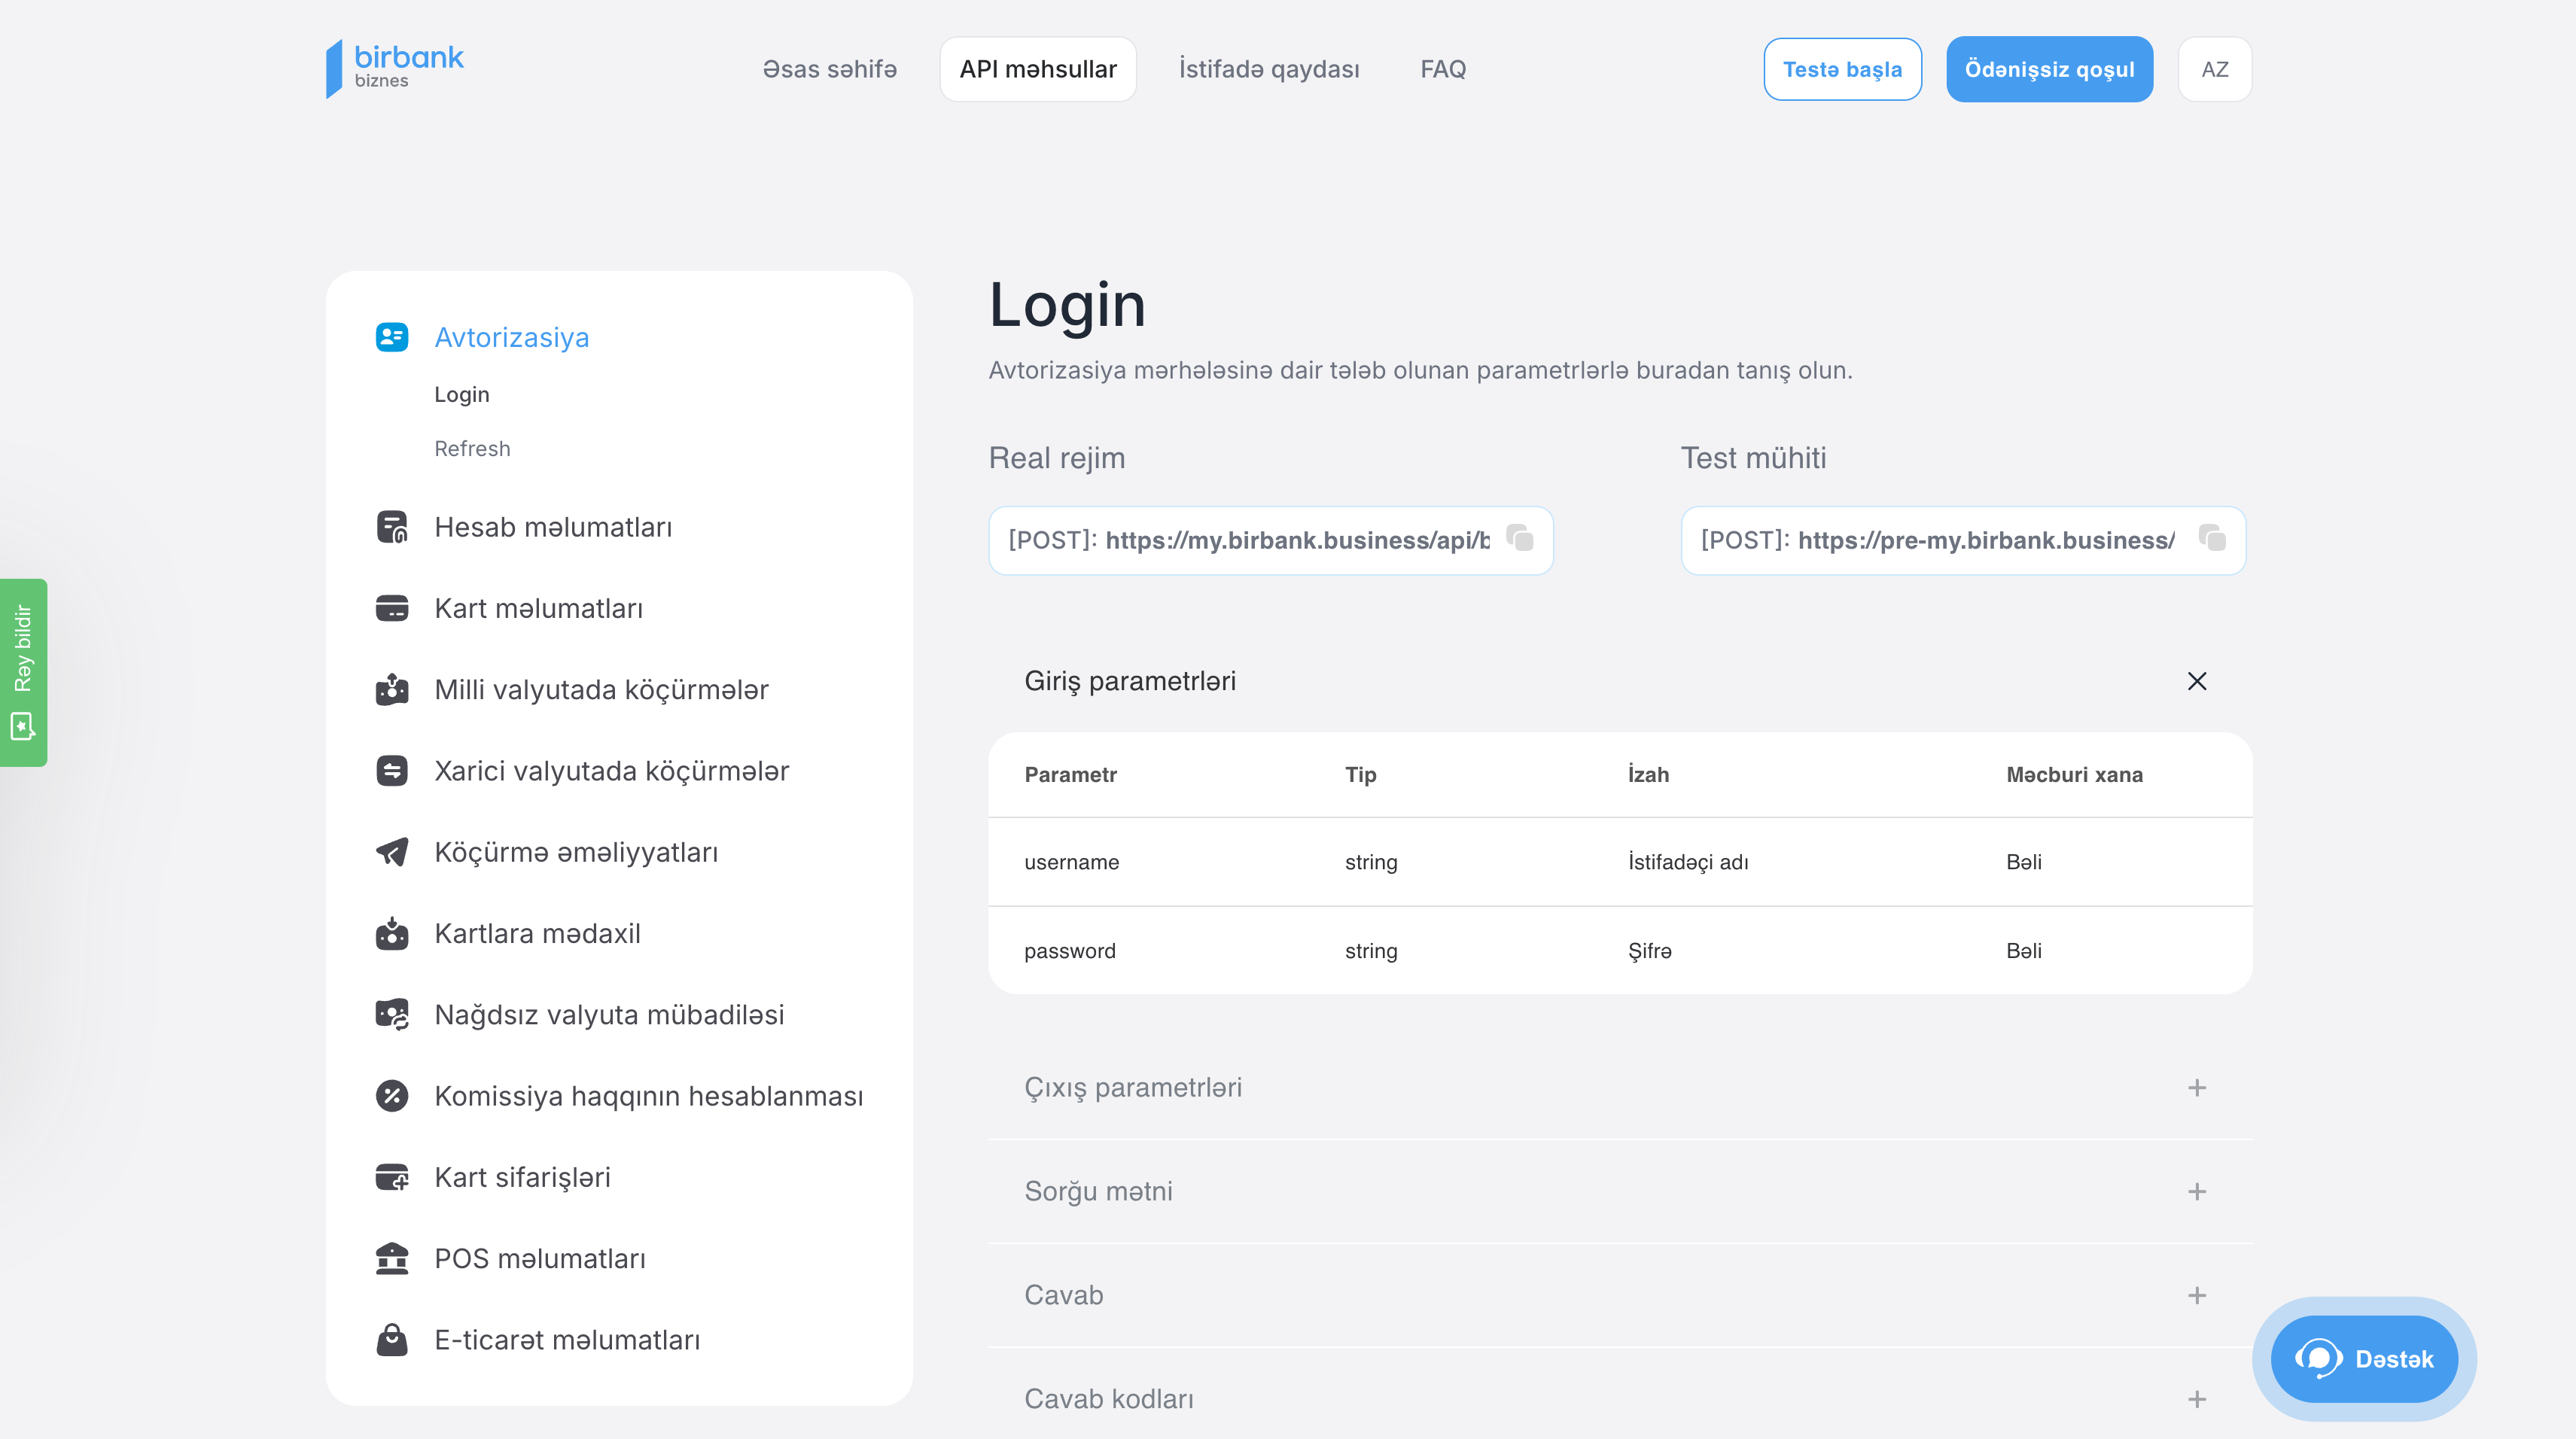Click the chat headset icon in Dəstək
This screenshot has height=1439, width=2576.
[x=2319, y=1359]
